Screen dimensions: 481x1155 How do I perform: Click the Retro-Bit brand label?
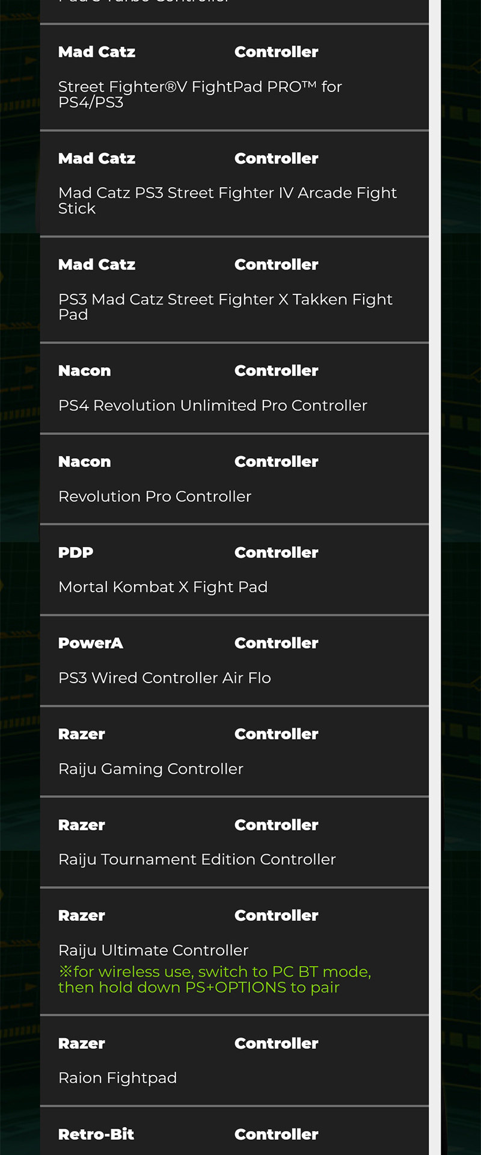pyautogui.click(x=96, y=1135)
